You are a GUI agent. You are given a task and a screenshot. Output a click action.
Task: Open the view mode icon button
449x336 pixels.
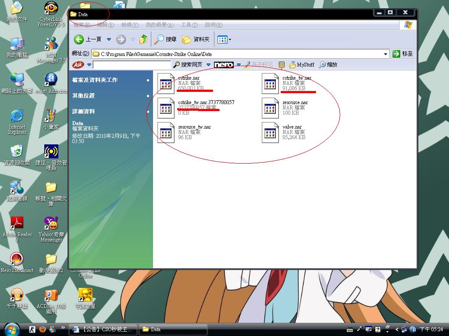tap(222, 39)
